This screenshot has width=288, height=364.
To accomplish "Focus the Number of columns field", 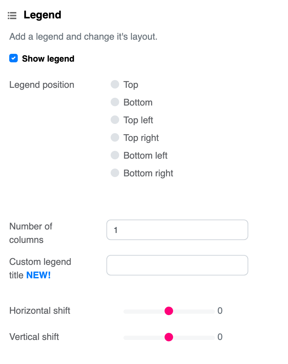I will [177, 230].
